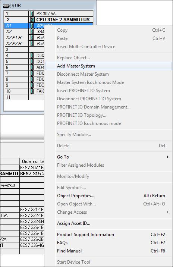Click the CPU 315F-2 module icon

(x=32, y=20)
